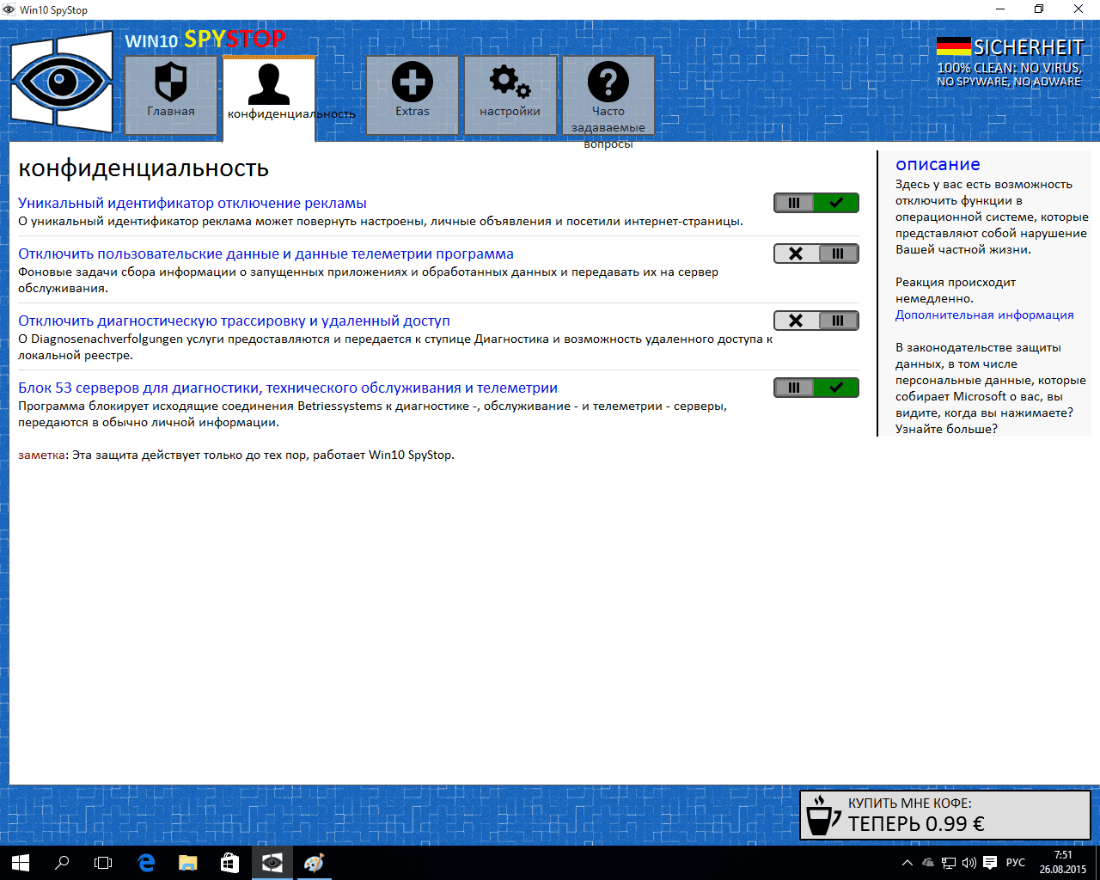Click the 'заметка' note text
The width and height of the screenshot is (1100, 880).
tap(42, 455)
